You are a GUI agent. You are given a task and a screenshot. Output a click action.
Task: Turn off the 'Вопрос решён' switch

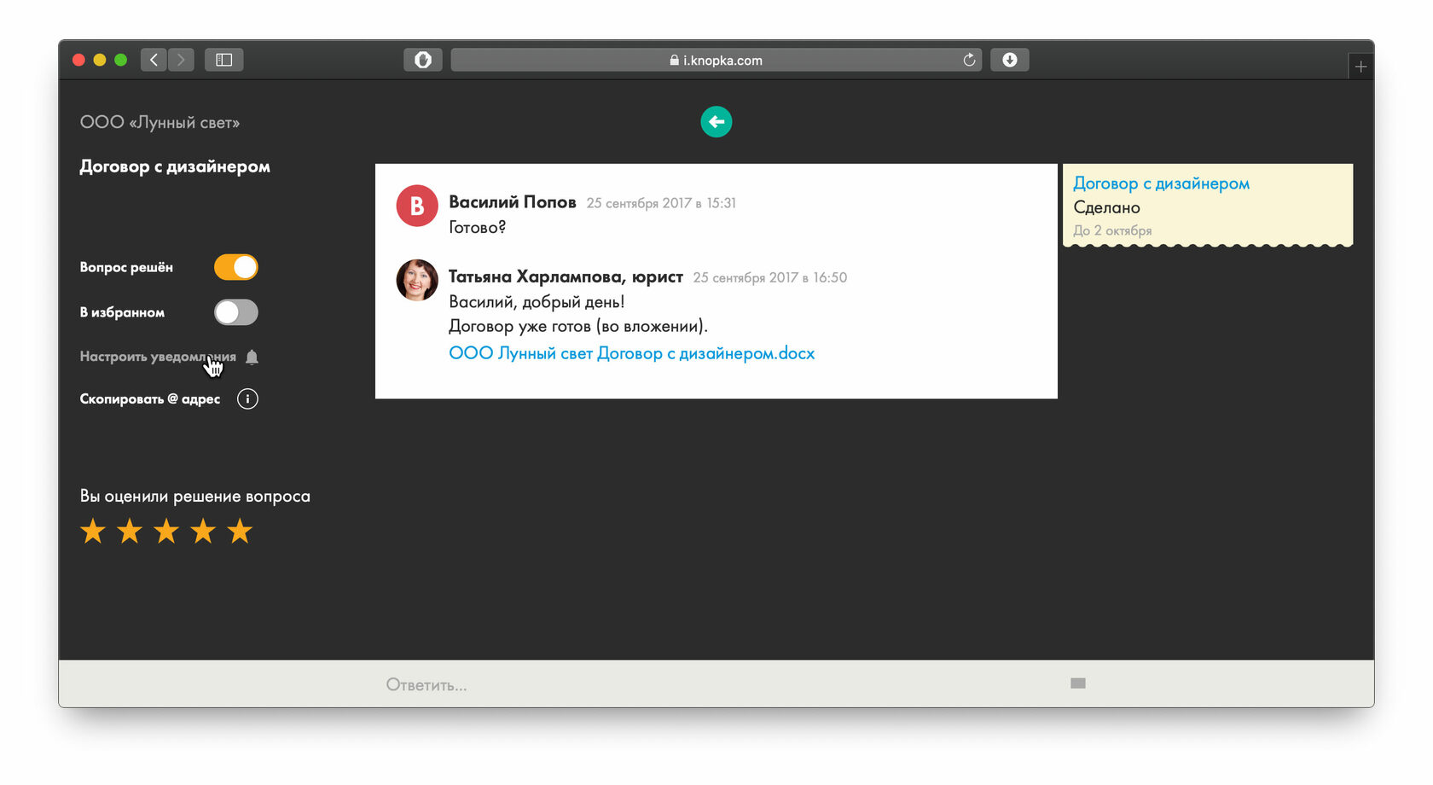pos(236,267)
